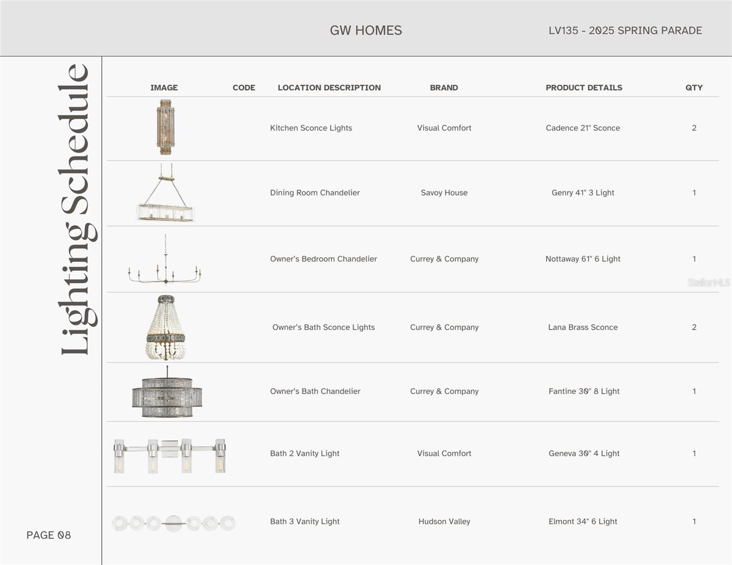Click the IMAGE column header
Image resolution: width=732 pixels, height=565 pixels.
[x=164, y=88]
